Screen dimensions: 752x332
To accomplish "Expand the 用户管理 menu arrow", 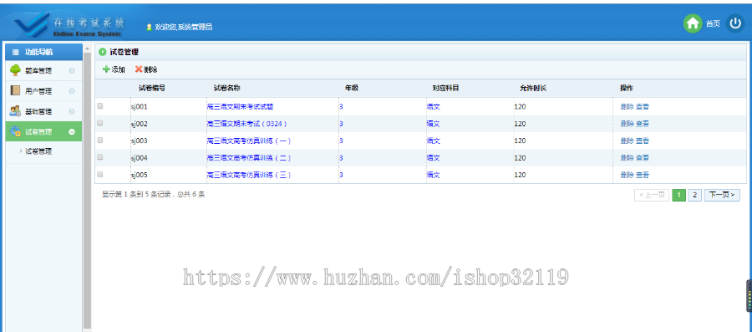I will [x=72, y=91].
